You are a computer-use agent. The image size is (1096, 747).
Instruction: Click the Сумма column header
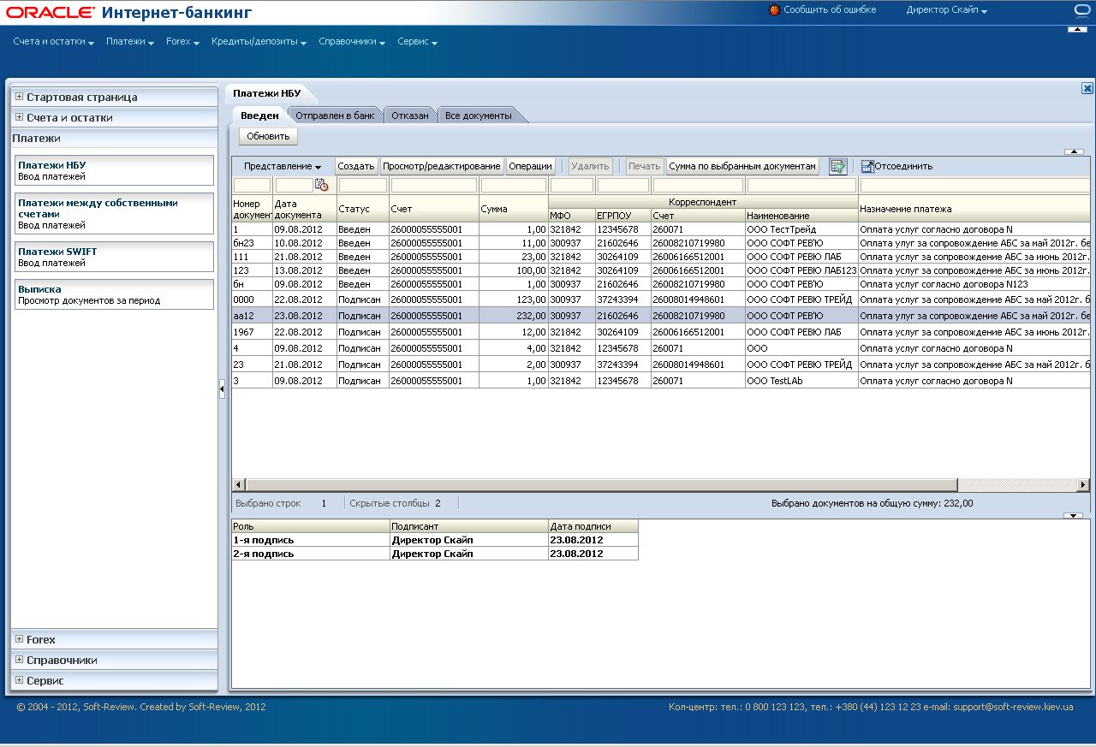(514, 209)
